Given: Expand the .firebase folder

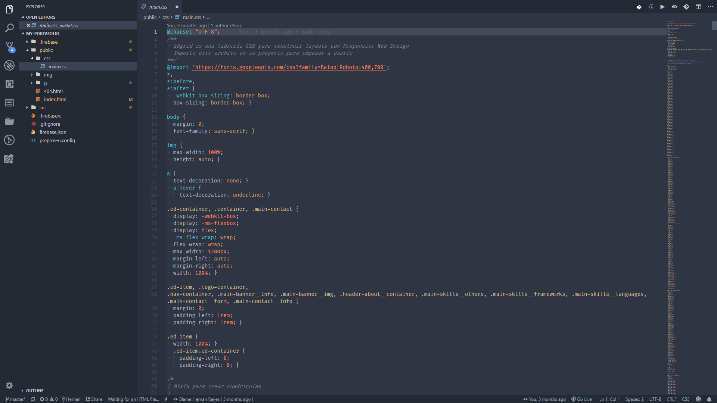Looking at the screenshot, I should click(48, 42).
